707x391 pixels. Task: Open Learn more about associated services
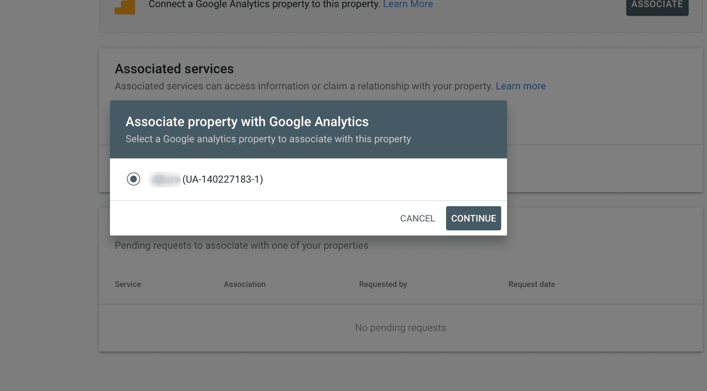[521, 86]
